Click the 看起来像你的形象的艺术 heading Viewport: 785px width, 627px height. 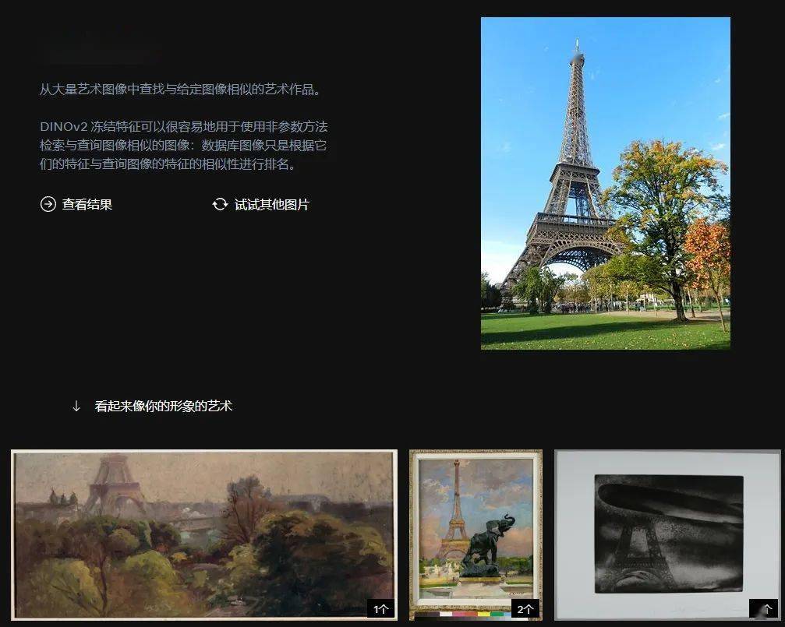[163, 406]
